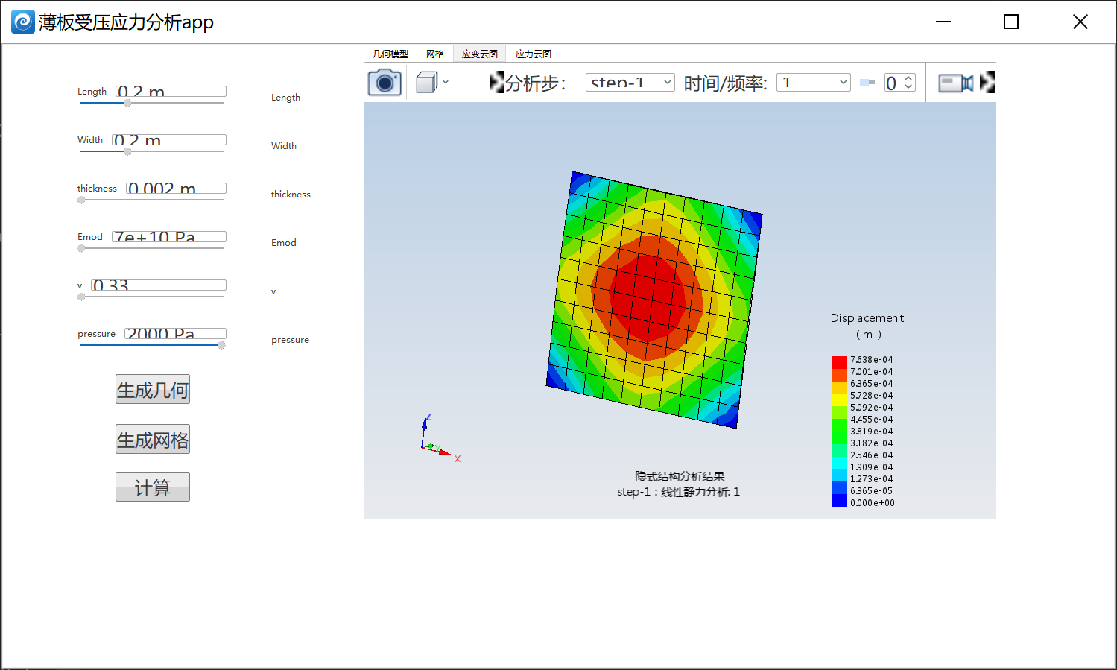Click the Width input field
1117x670 pixels.
(x=169, y=139)
